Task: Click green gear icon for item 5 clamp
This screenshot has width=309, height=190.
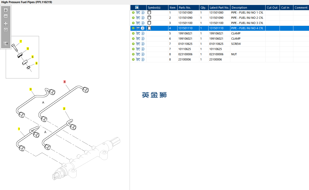Action: click(x=133, y=34)
